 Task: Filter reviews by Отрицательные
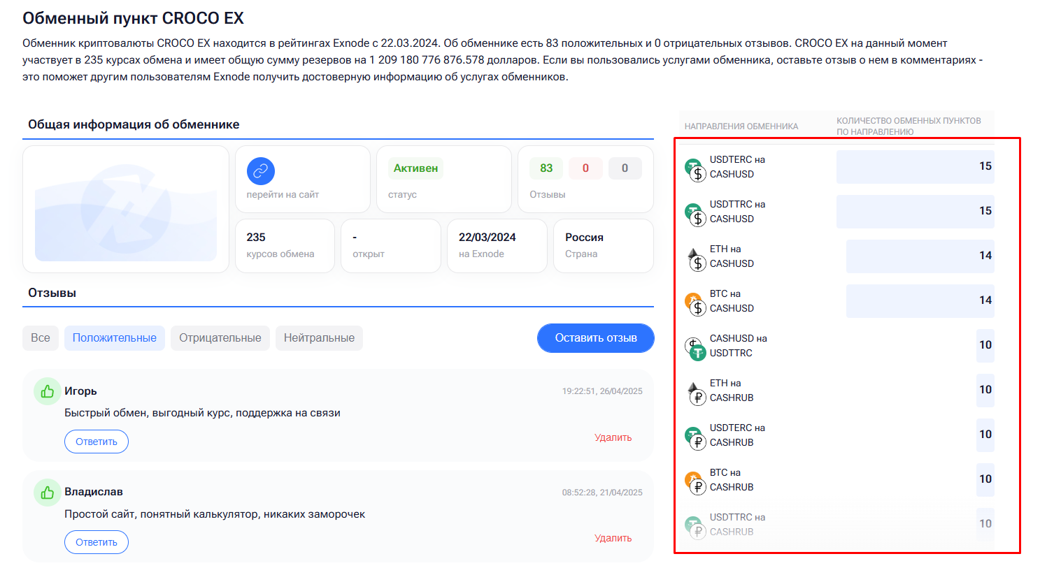pos(220,338)
